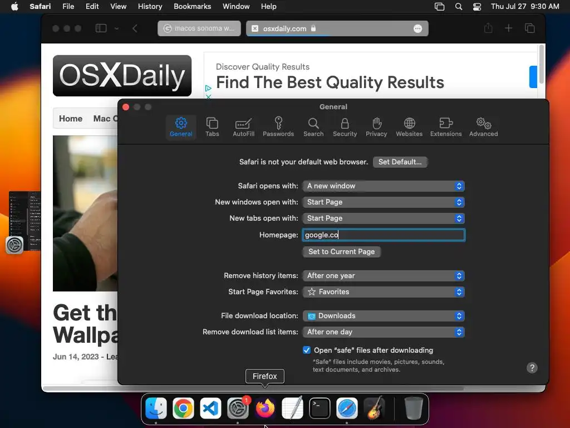Show the tab overview icon
570x428 pixels.
[x=530, y=28]
